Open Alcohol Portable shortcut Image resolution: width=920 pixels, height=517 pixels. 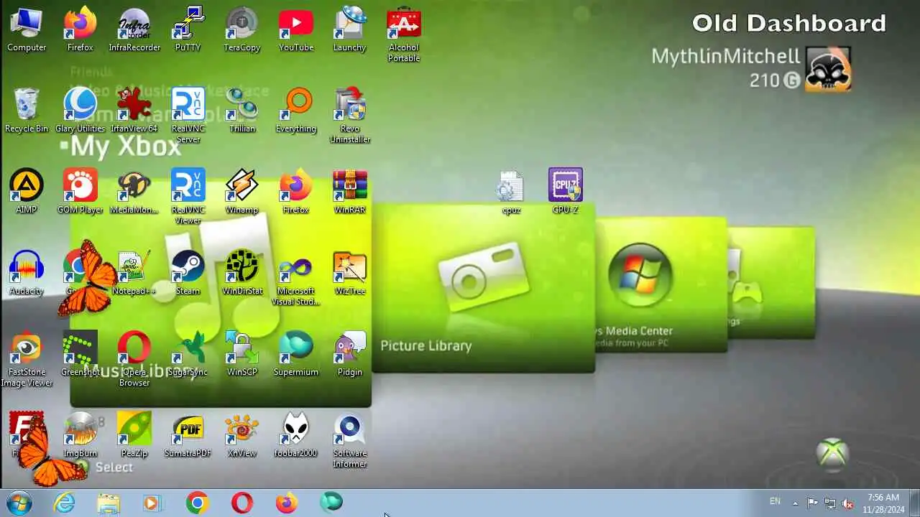(404, 34)
